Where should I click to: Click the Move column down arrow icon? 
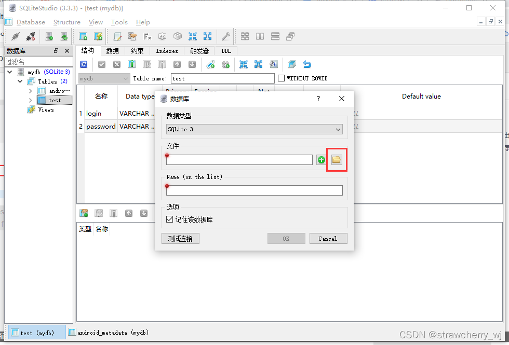click(x=192, y=64)
